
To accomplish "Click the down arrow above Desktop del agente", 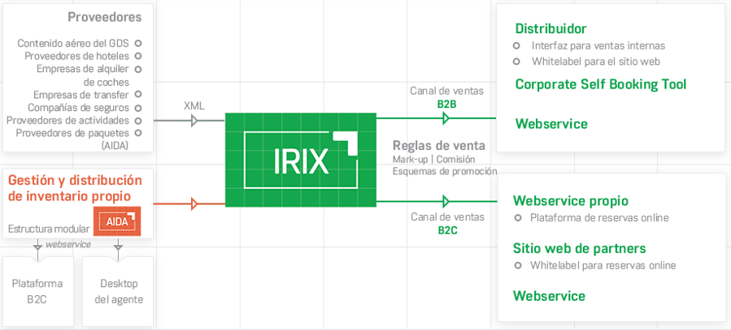I will [x=118, y=244].
